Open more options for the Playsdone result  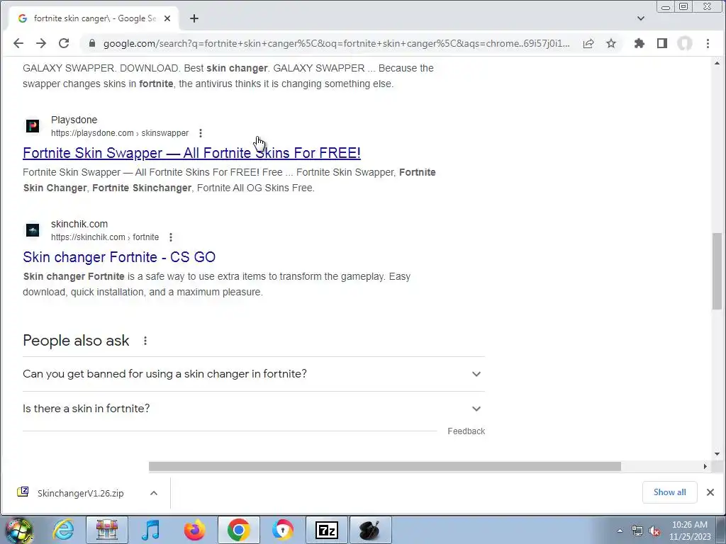click(201, 133)
